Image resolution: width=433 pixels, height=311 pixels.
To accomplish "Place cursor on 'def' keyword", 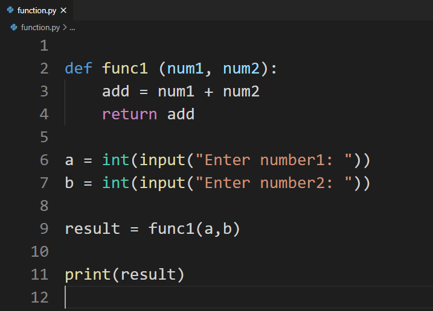I will tap(79, 68).
